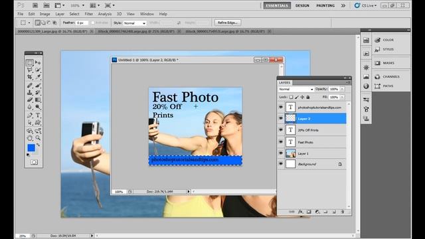Select the Hand tool
This screenshot has width=425, height=239.
30,138
